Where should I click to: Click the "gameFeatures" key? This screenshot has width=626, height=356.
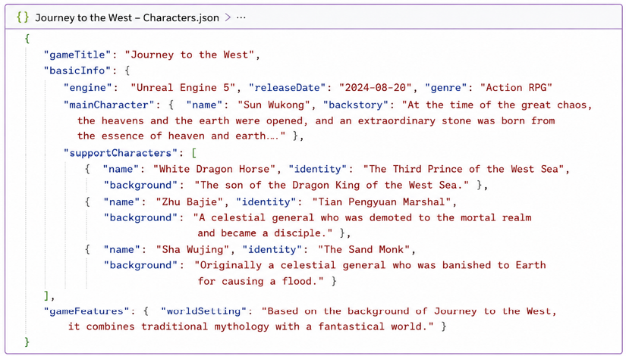pos(87,311)
